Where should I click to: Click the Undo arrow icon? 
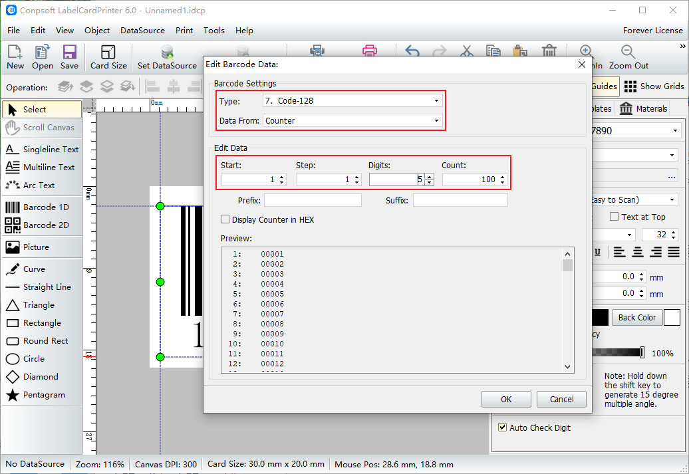click(x=412, y=51)
